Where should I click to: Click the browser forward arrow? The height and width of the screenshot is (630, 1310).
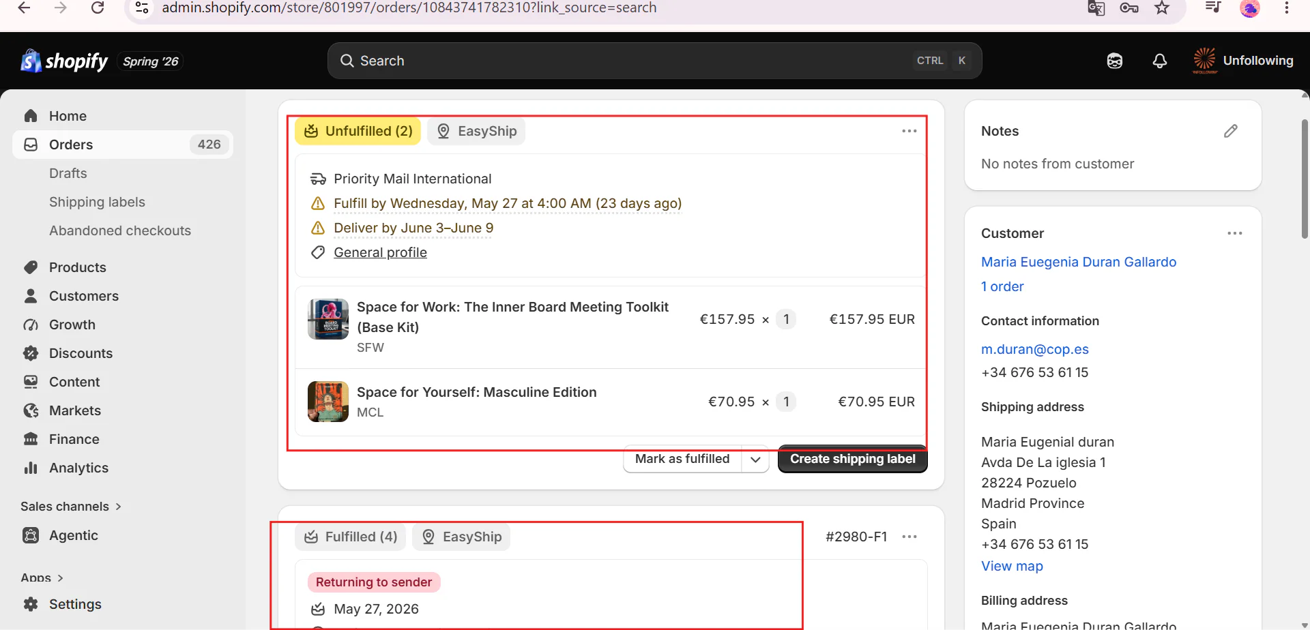(61, 7)
